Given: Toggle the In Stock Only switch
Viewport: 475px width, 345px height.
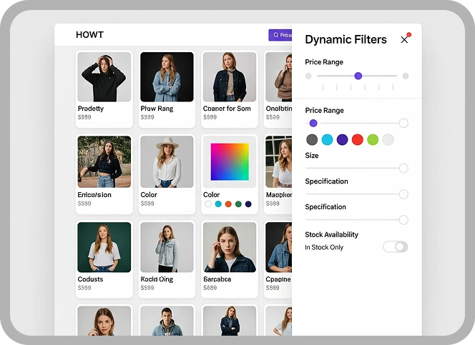Looking at the screenshot, I should click(395, 246).
